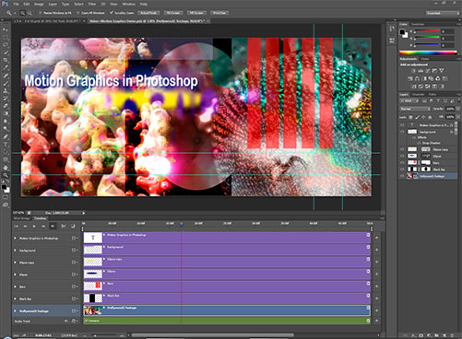Toggle Drop Shadow effect visibility
Viewport: 462px width, 339px height.
coord(419,143)
